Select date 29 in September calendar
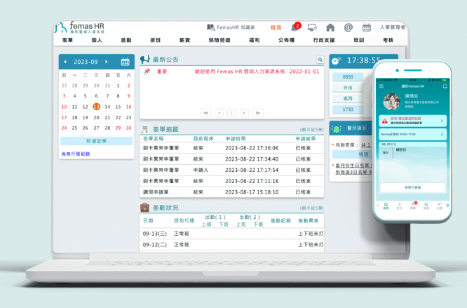 coord(119,128)
